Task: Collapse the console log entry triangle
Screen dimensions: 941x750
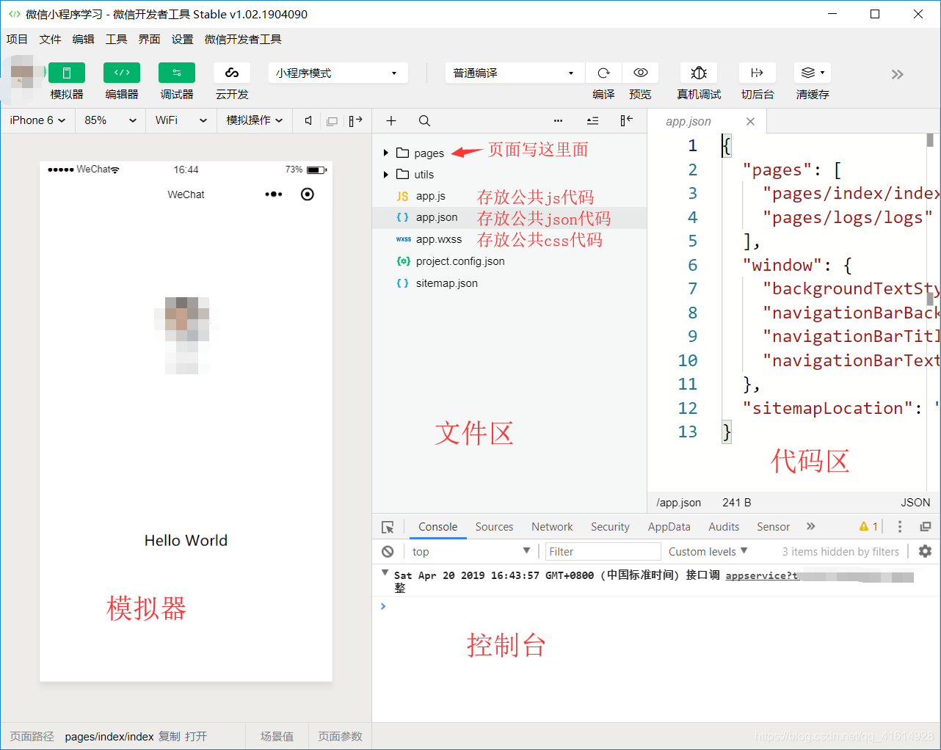Action: point(385,573)
